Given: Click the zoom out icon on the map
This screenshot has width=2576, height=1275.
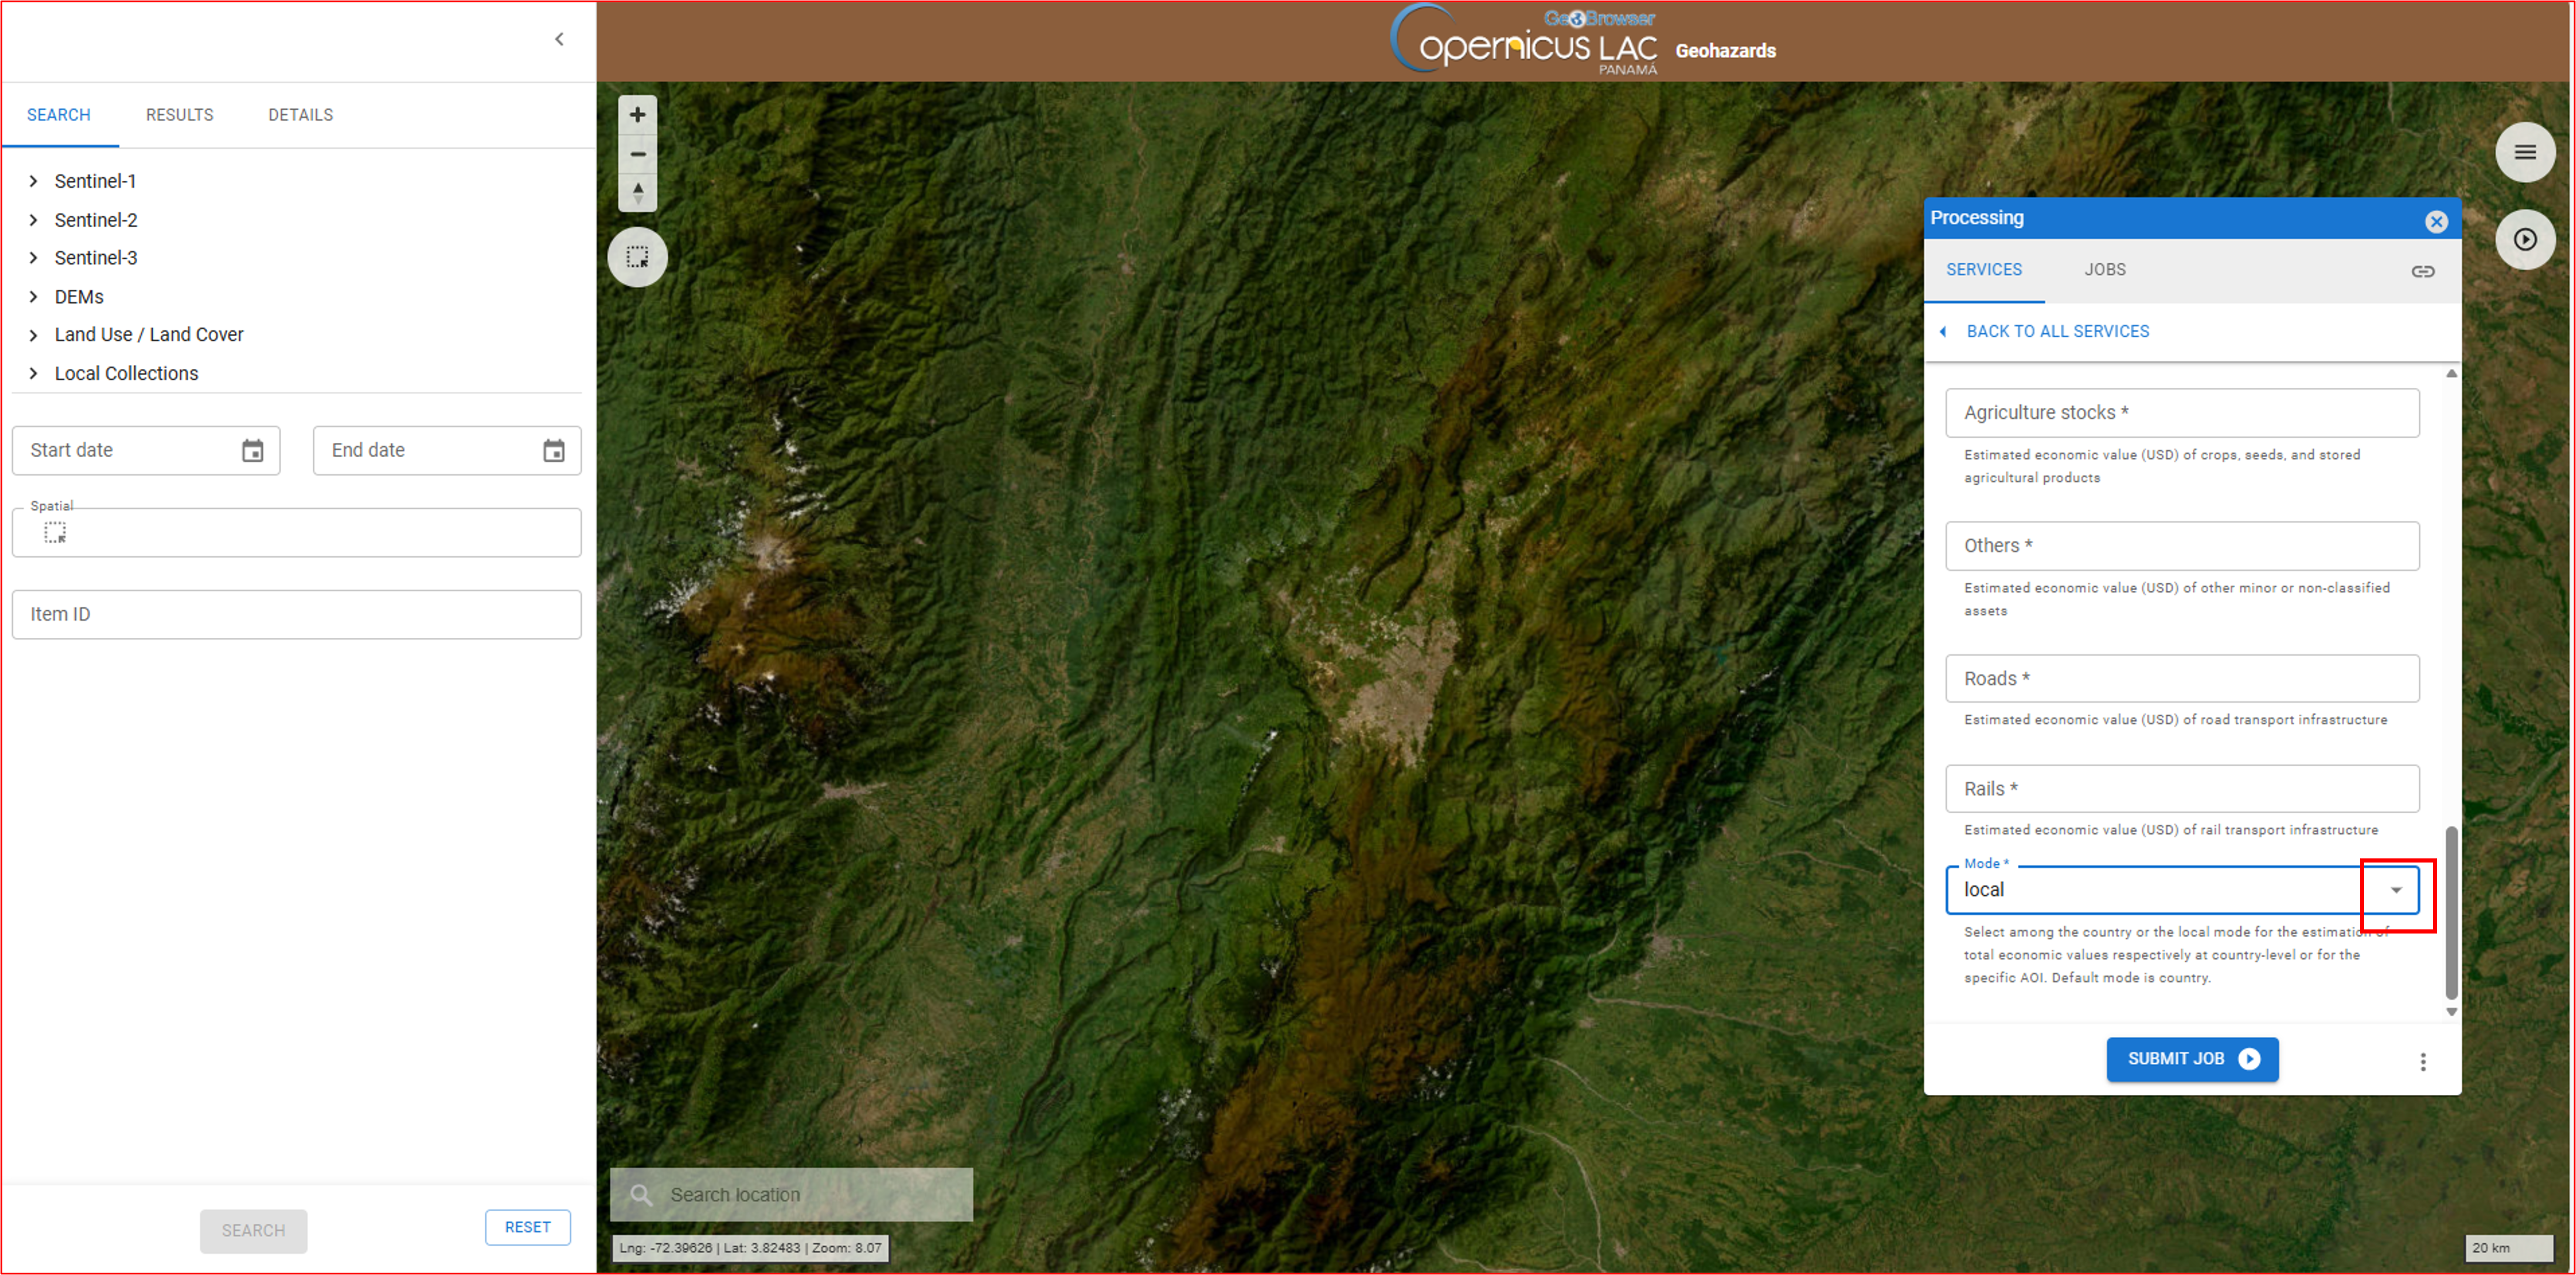Looking at the screenshot, I should coord(637,154).
